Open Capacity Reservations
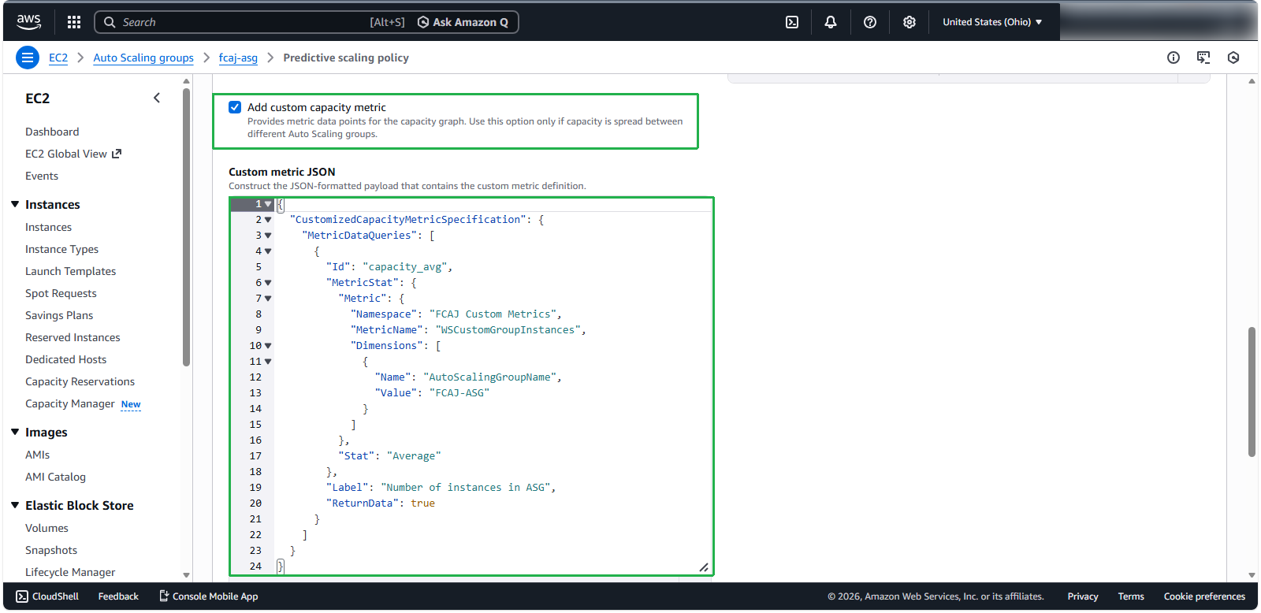1261x613 pixels. pos(80,381)
